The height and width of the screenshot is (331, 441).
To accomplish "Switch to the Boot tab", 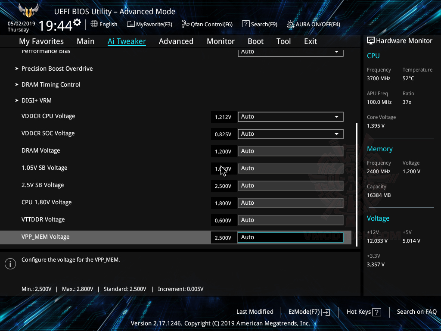I will point(256,41).
